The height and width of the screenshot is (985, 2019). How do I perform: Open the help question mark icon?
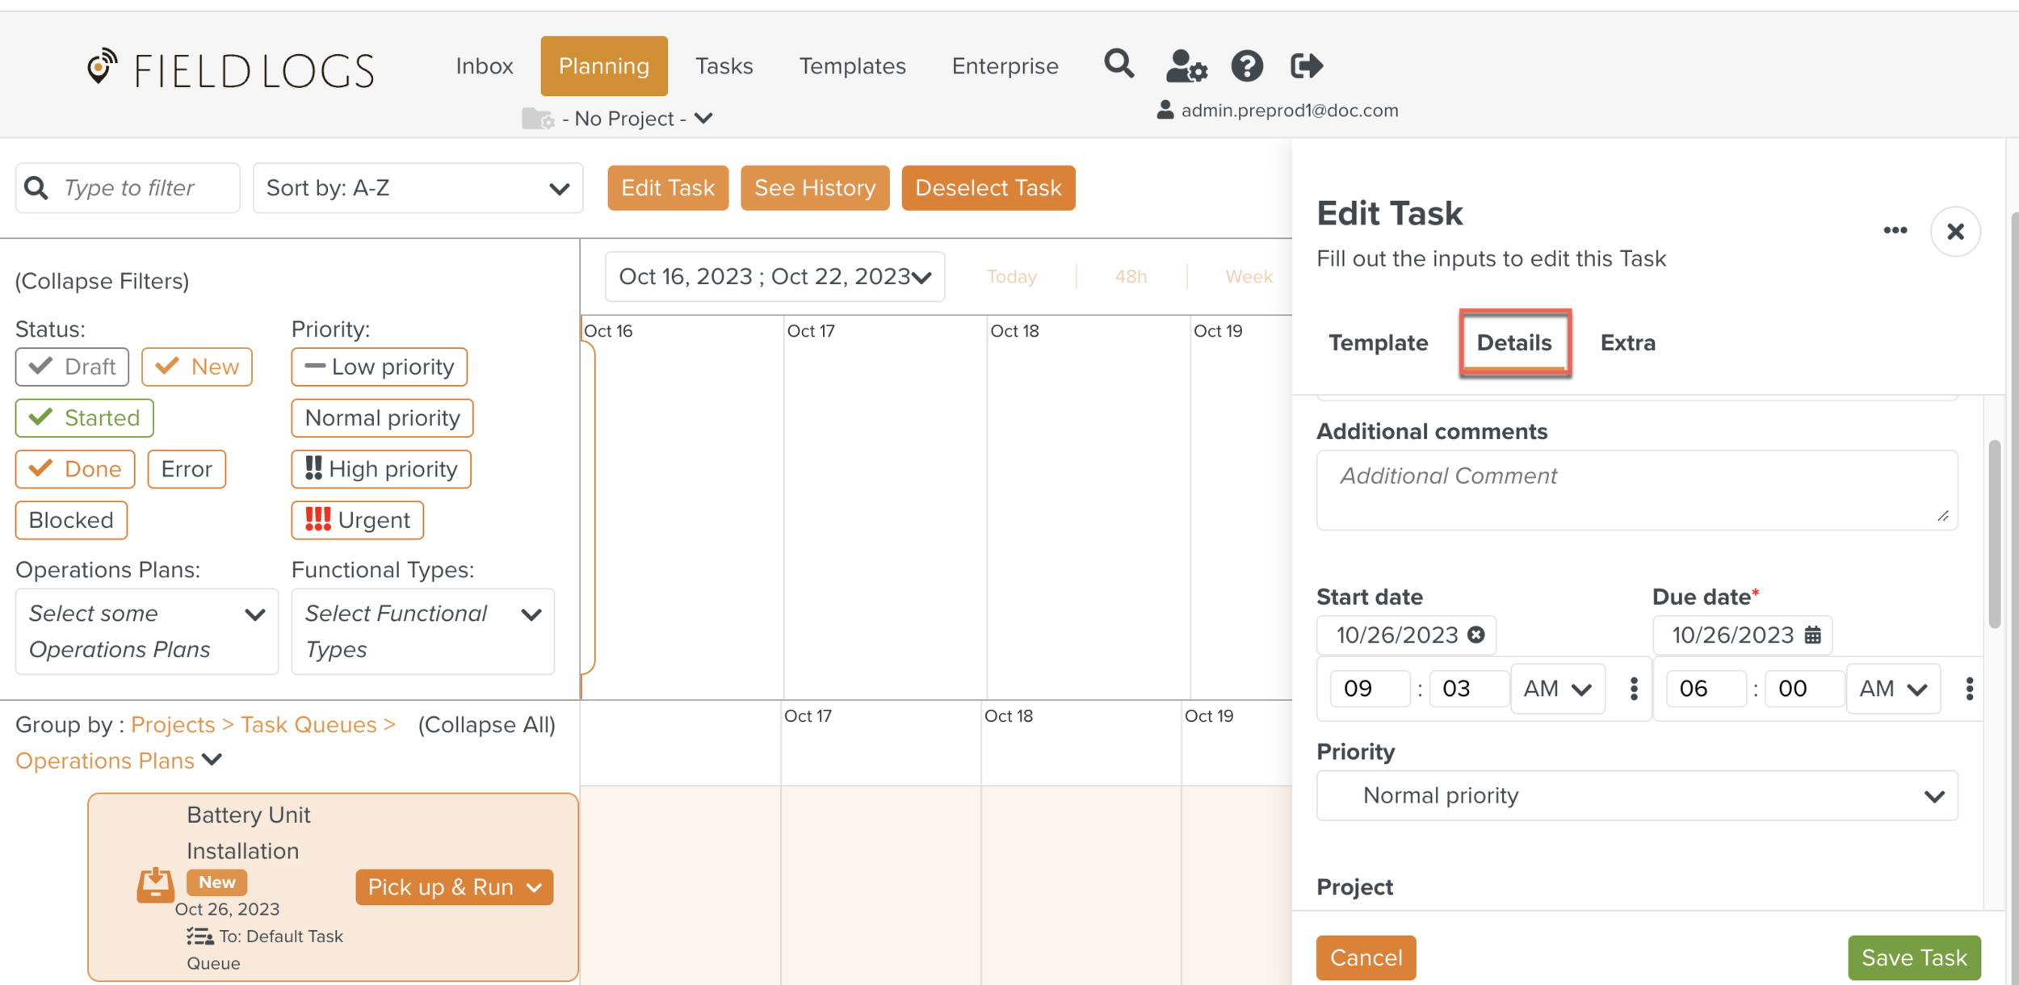[x=1246, y=65]
